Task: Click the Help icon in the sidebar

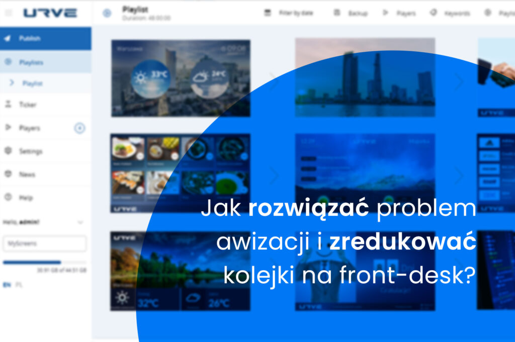Action: pos(8,198)
